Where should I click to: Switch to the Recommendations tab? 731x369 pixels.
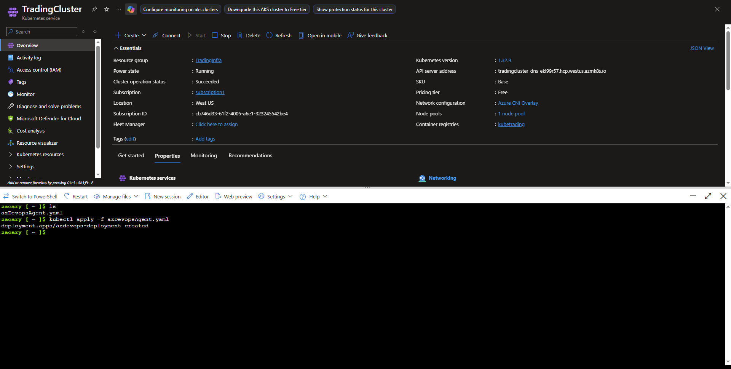pos(250,155)
